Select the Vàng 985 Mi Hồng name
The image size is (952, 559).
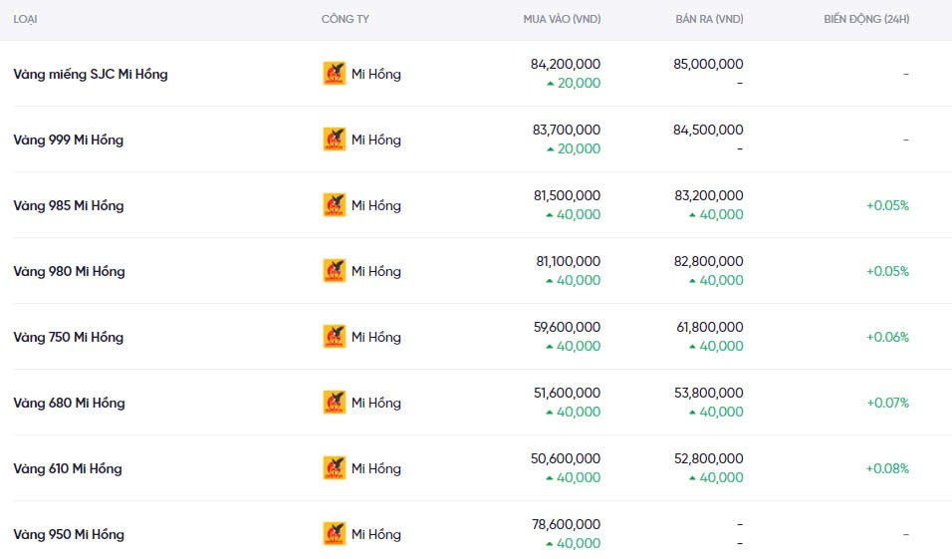[69, 205]
